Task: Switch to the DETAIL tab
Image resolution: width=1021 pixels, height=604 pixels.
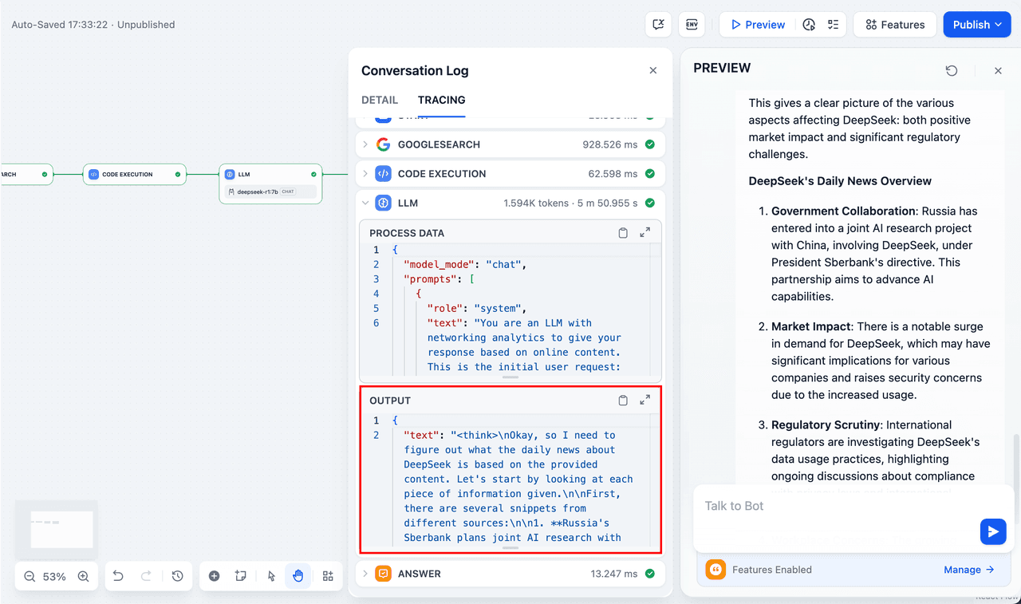Action: [x=380, y=100]
